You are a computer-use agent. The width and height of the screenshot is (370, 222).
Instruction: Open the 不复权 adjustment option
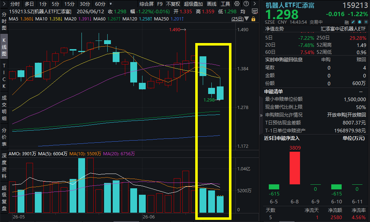(x=173, y=4)
